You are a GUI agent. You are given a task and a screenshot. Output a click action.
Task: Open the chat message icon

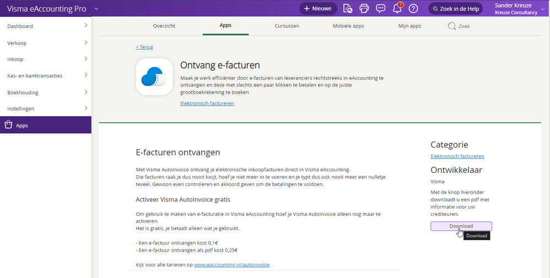pos(380,8)
